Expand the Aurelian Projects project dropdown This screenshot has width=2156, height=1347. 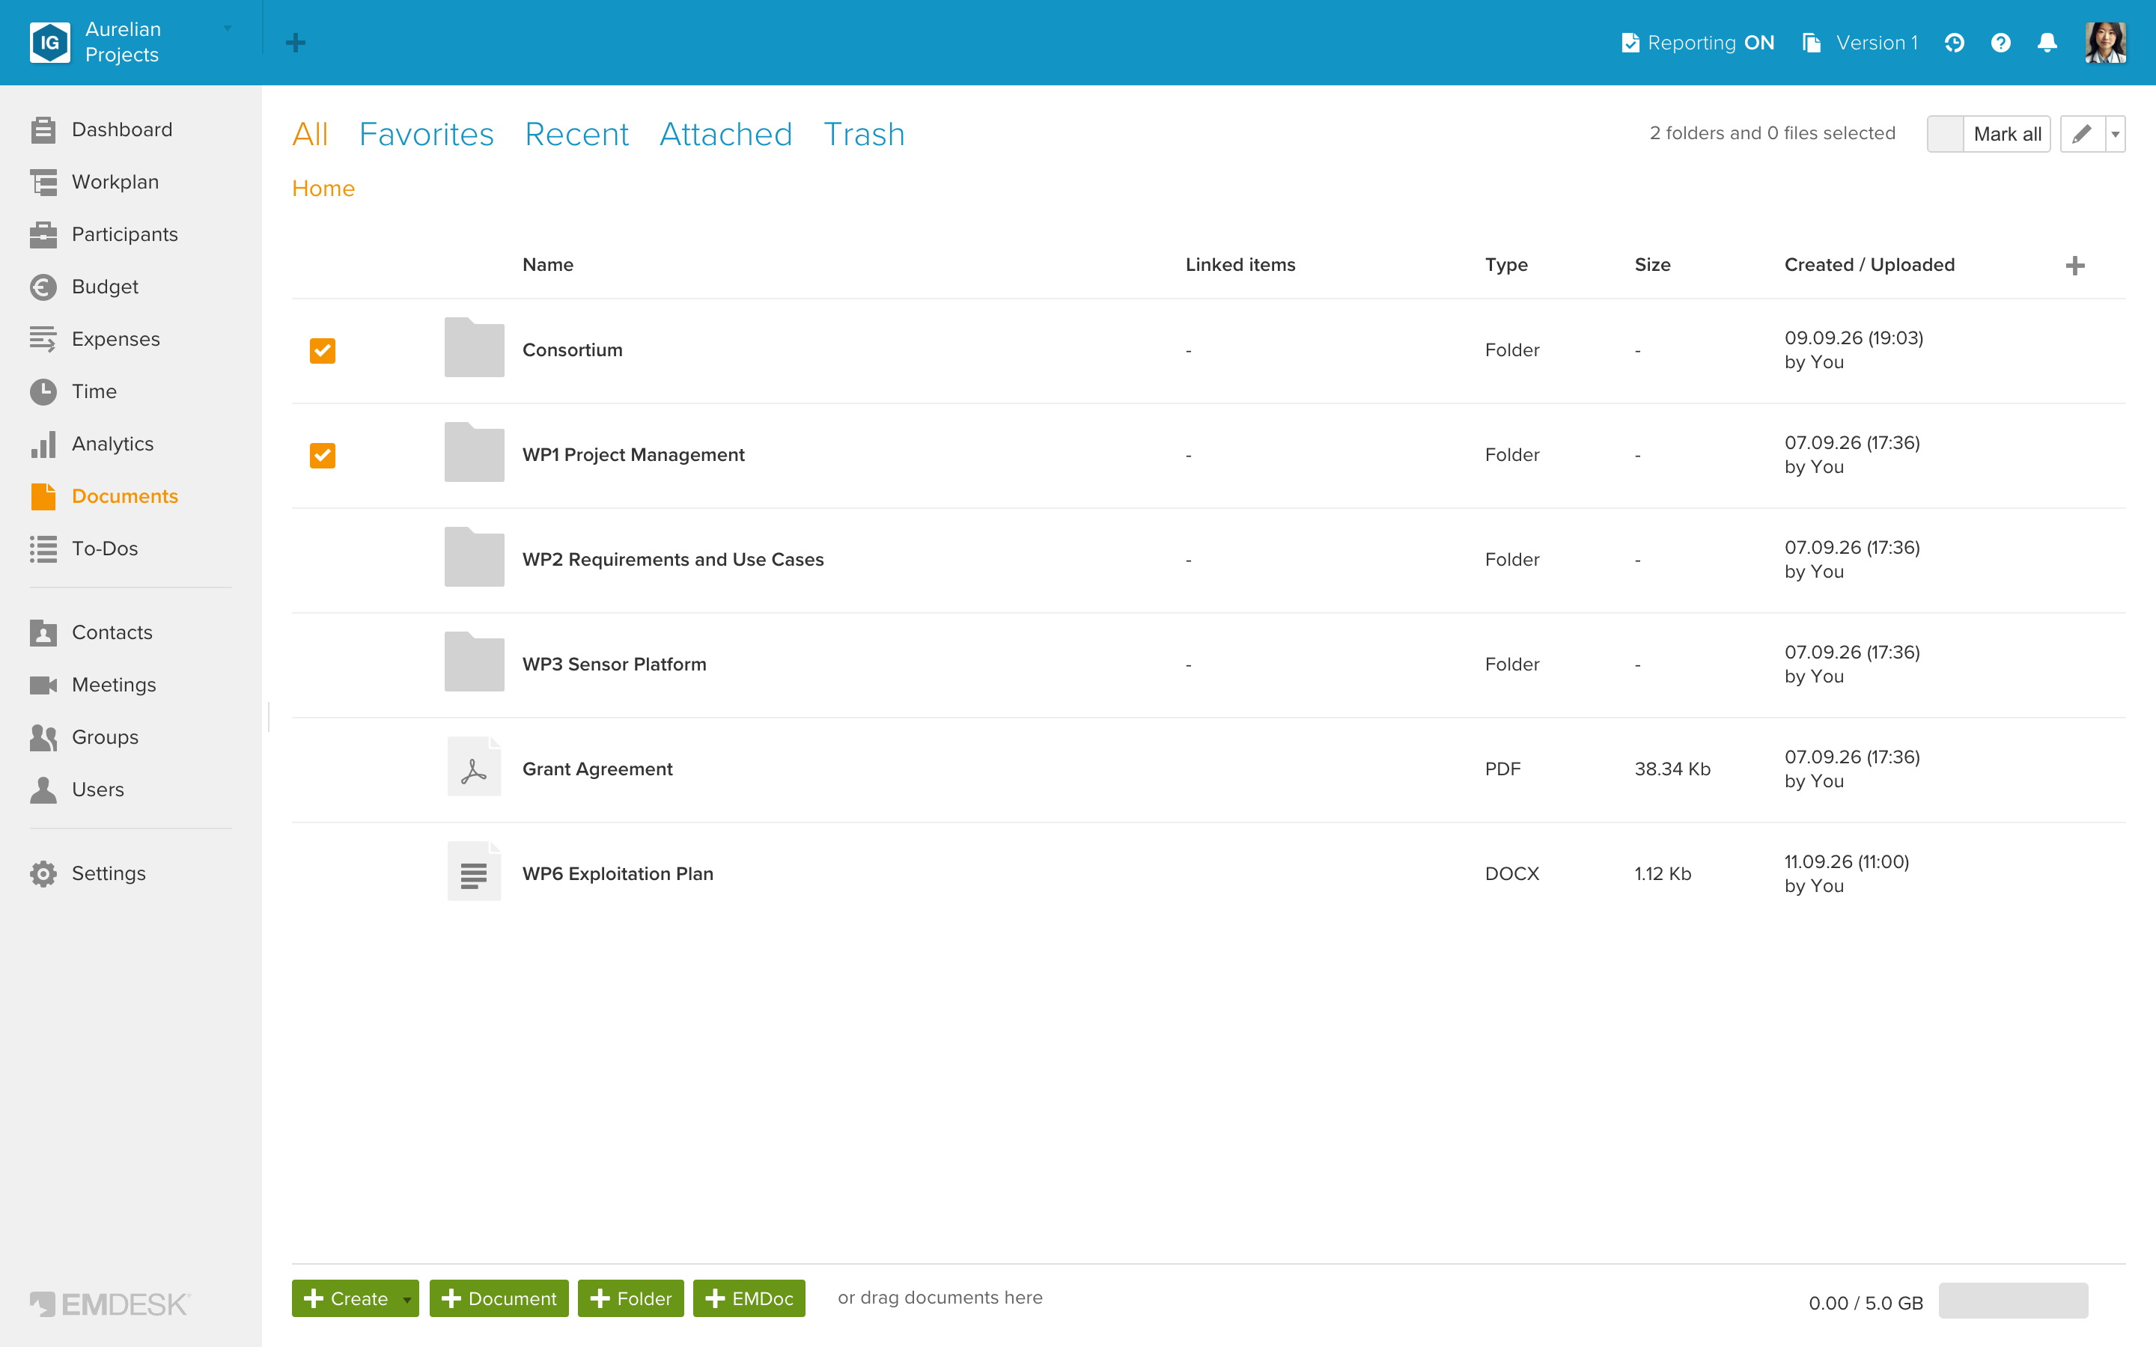pyautogui.click(x=228, y=28)
